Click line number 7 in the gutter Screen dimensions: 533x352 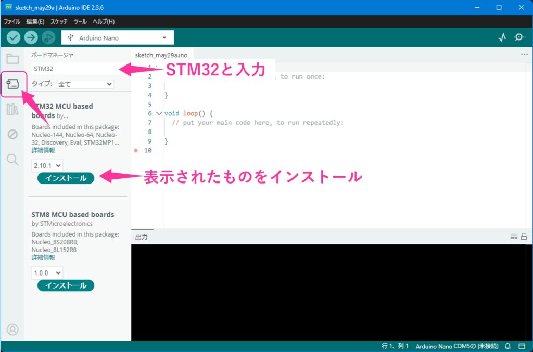[149, 123]
